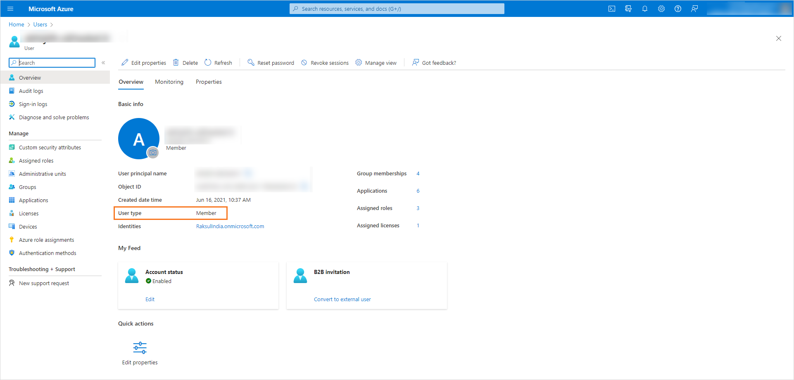Click the camera icon on the avatar

coord(153,153)
